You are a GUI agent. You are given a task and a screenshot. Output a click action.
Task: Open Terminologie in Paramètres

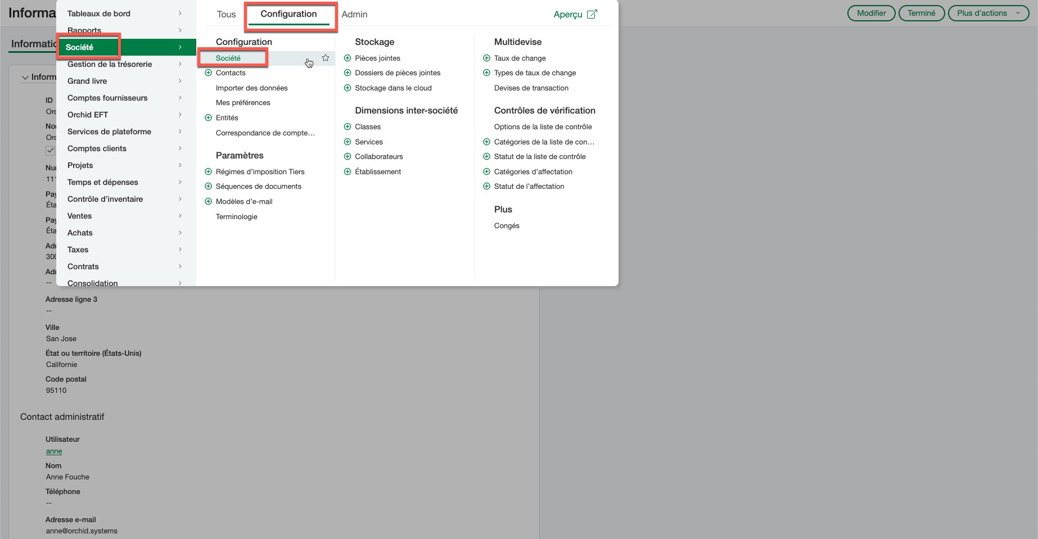pyautogui.click(x=237, y=217)
